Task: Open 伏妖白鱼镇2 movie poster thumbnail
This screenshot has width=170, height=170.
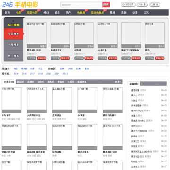Action: pyautogui.click(x=113, y=100)
